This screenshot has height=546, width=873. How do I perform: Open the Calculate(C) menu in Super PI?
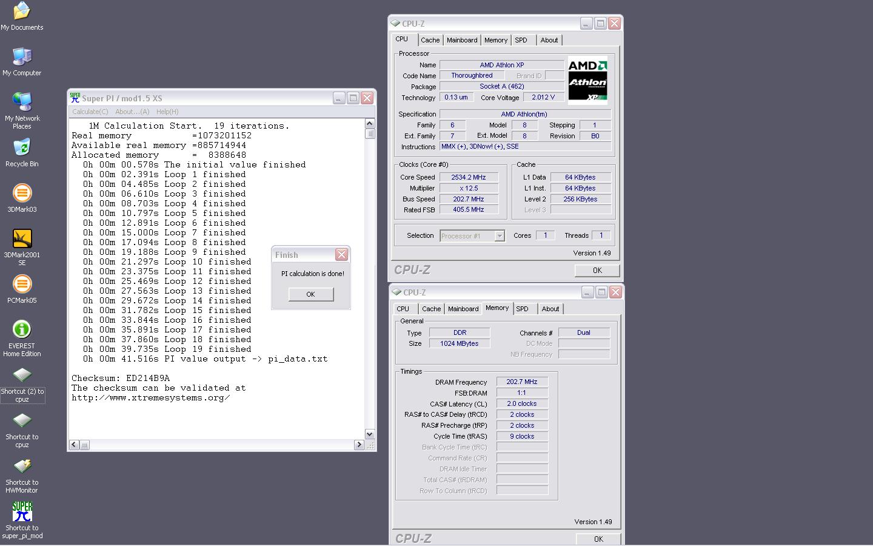[90, 112]
